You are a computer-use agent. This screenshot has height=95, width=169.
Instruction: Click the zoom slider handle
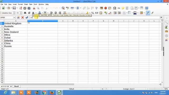154,89
